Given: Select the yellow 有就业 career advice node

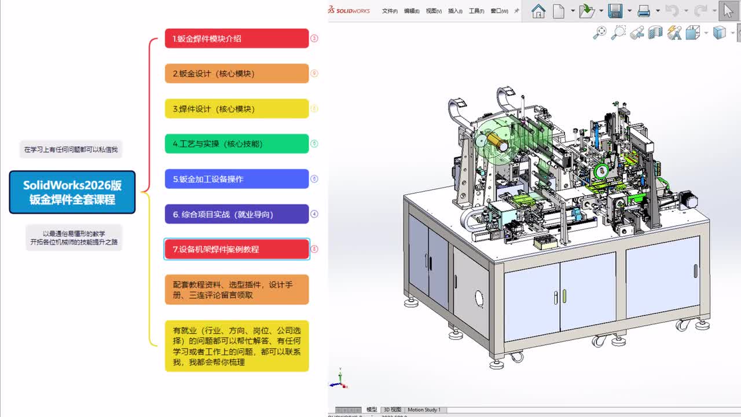Looking at the screenshot, I should [237, 346].
